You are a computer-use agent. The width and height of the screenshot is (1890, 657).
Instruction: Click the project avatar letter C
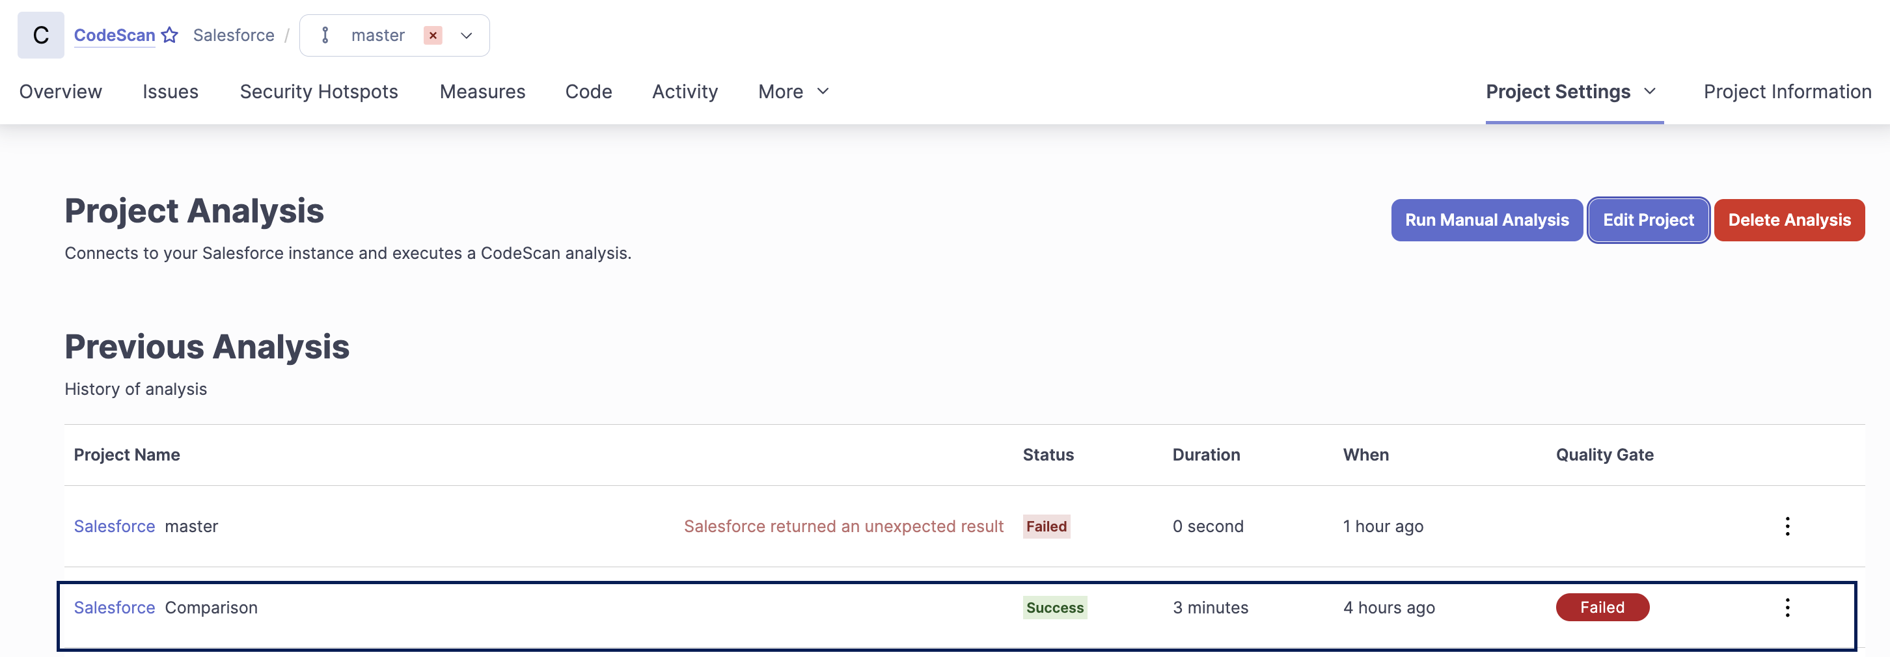[x=41, y=35]
